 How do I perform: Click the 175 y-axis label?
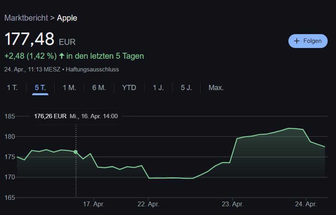coord(10,157)
